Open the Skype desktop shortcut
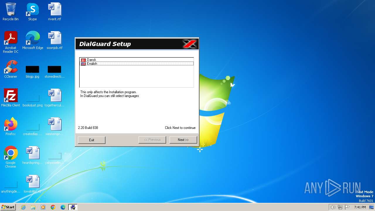 [x=33, y=12]
